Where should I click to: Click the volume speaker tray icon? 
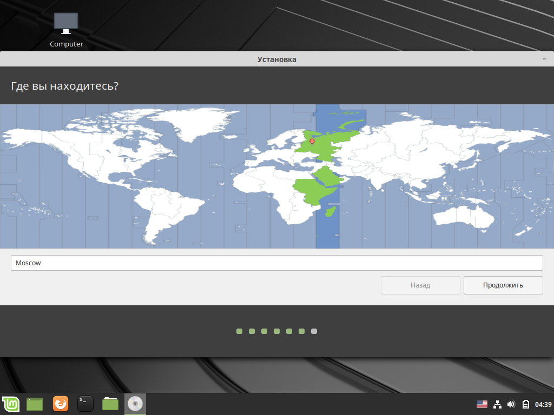click(511, 404)
